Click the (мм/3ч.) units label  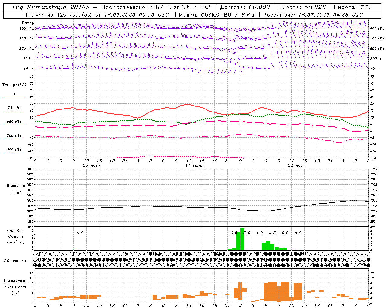pyautogui.click(x=16, y=231)
